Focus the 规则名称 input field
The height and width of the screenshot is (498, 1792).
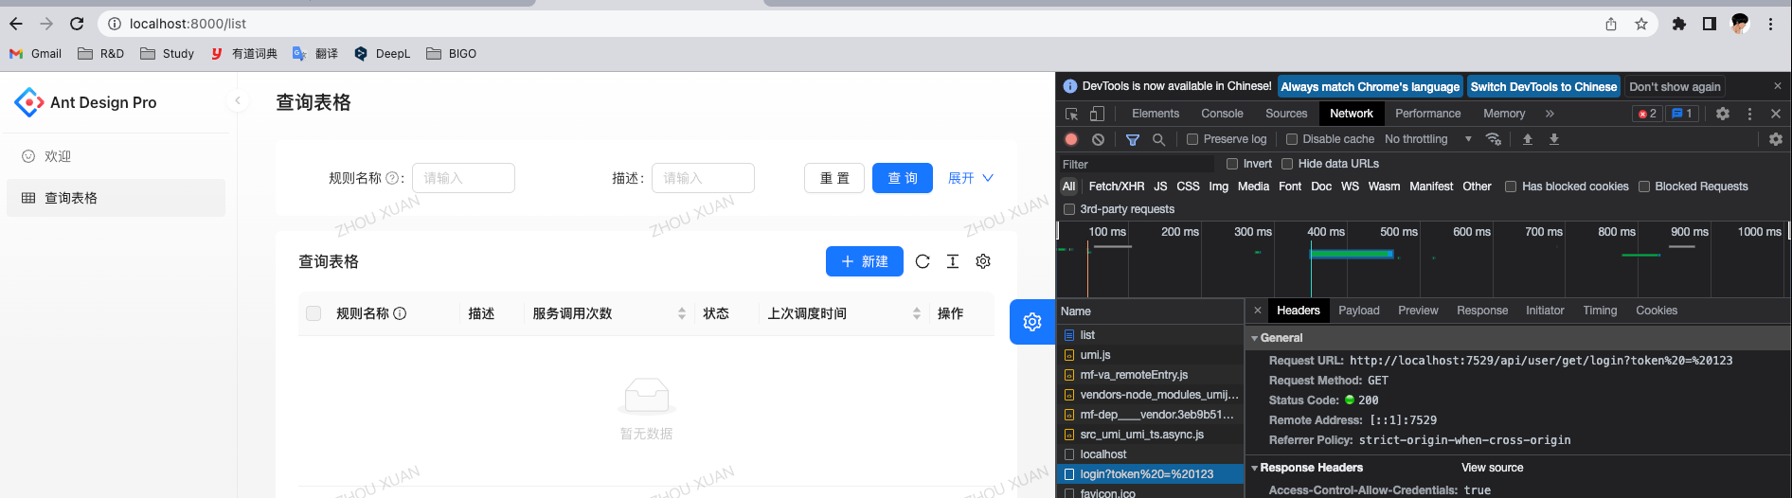pos(463,178)
